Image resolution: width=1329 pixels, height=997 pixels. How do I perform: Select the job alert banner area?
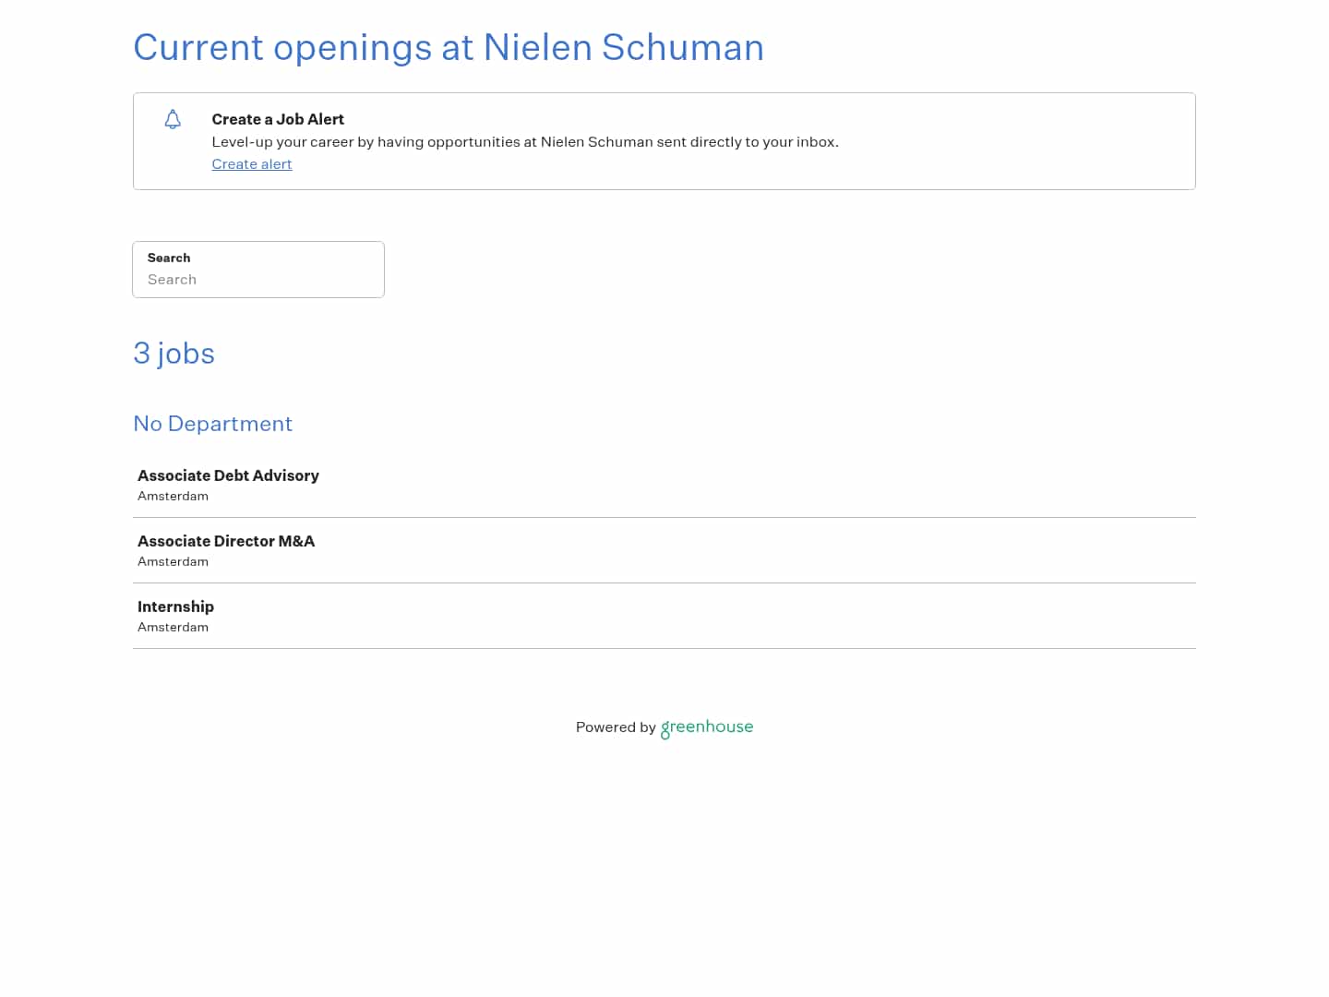coord(664,140)
